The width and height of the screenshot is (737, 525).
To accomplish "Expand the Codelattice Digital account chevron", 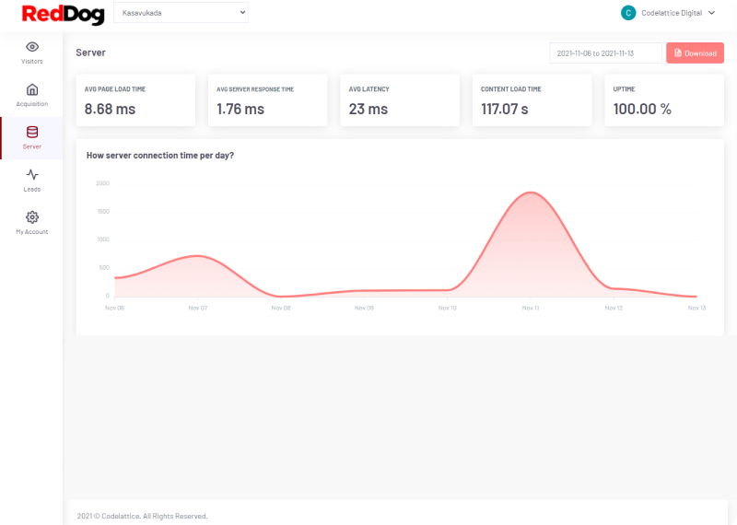I will 711,13.
